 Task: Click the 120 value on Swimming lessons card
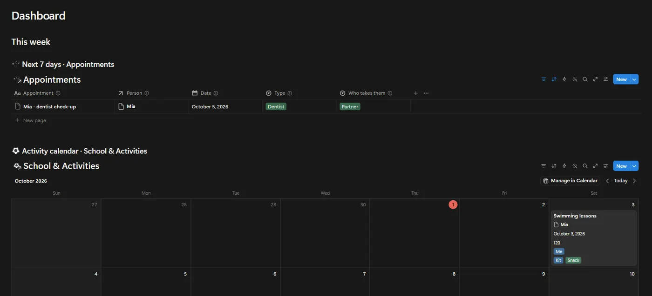557,243
